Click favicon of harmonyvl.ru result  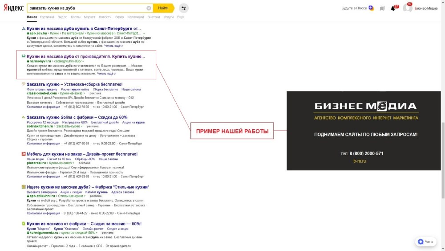point(24,56)
